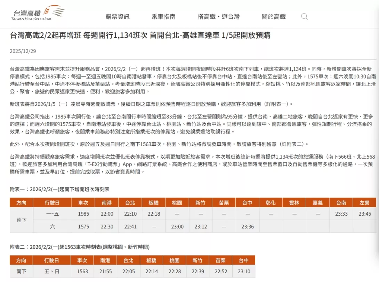Image resolution: width=379 pixels, height=282 pixels.
Task: Click the 附表一 timetable heading
Action: click(59, 189)
